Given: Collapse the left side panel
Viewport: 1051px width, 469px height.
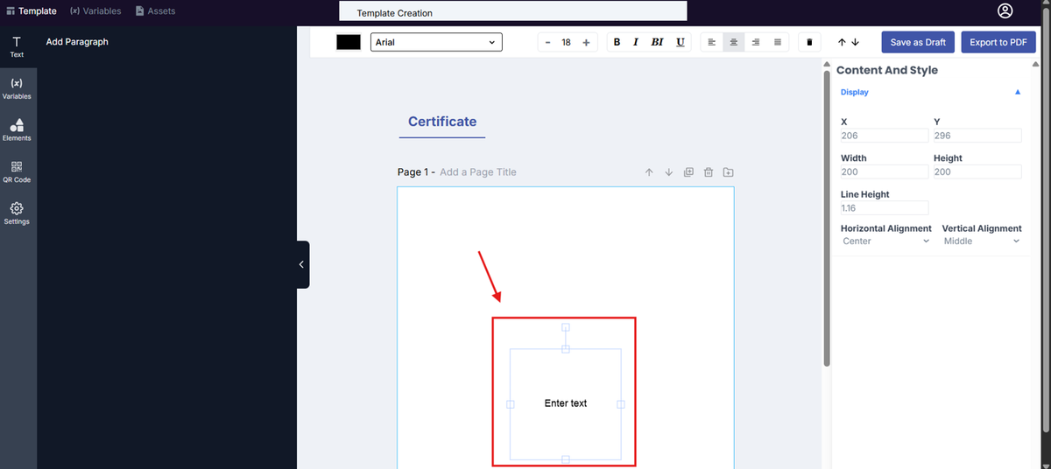Looking at the screenshot, I should click(x=302, y=264).
